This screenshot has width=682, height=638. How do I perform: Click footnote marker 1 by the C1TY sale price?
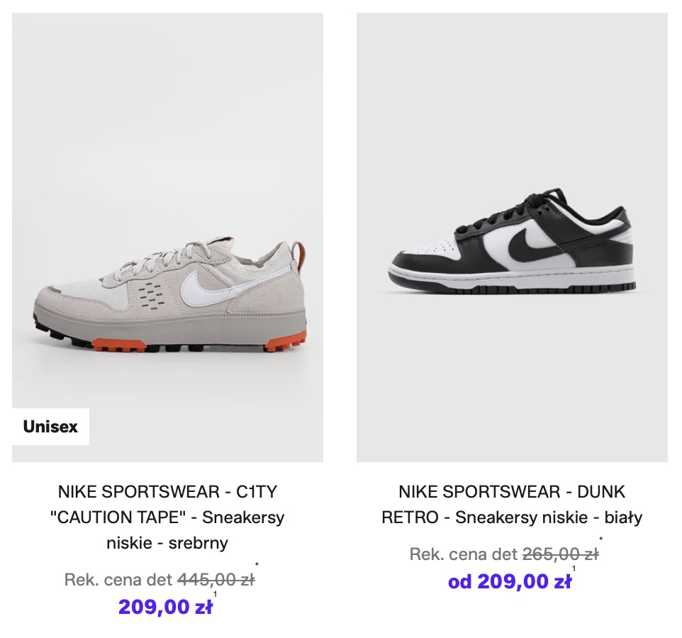click(x=216, y=595)
